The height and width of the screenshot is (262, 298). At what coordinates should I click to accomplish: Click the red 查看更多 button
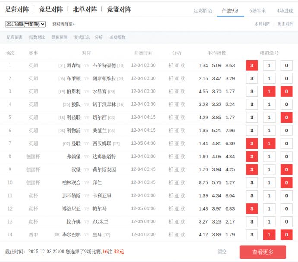(263, 252)
